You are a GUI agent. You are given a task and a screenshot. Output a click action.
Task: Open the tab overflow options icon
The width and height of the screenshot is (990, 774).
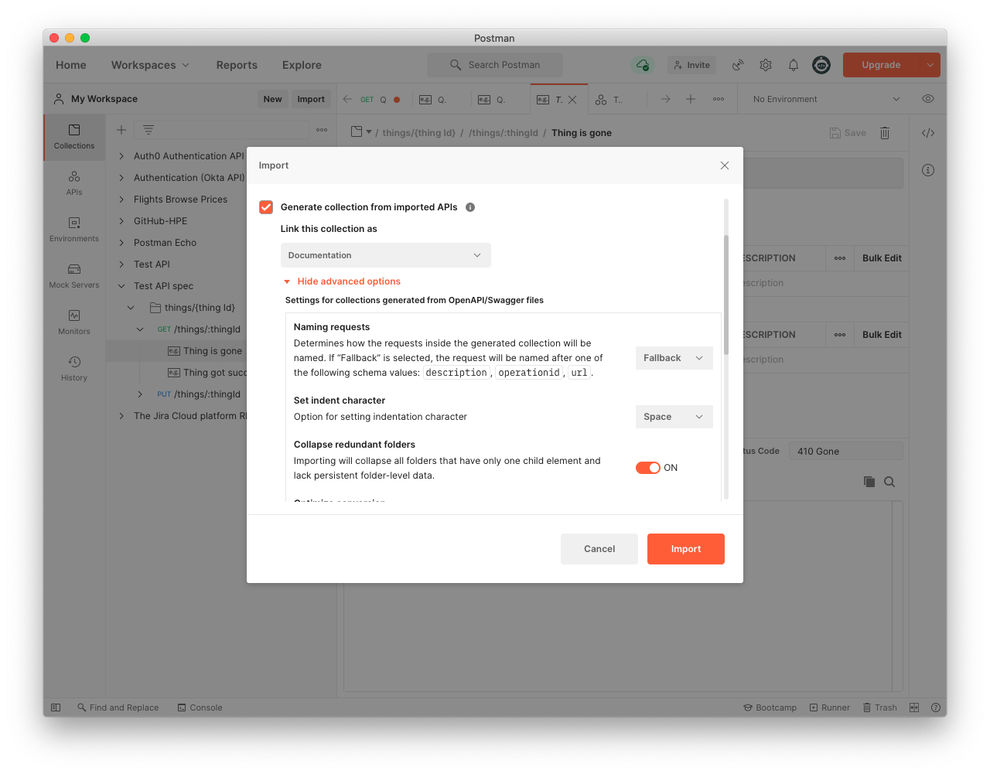(x=719, y=99)
